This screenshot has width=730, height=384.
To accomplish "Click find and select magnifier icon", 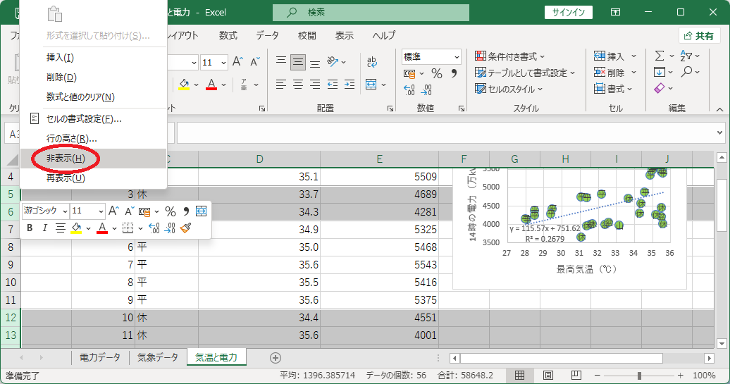I will [686, 72].
